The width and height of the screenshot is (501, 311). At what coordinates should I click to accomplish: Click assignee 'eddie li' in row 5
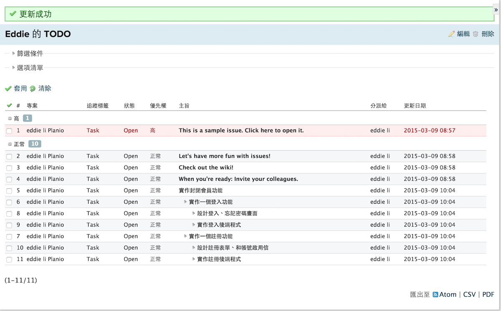click(380, 191)
